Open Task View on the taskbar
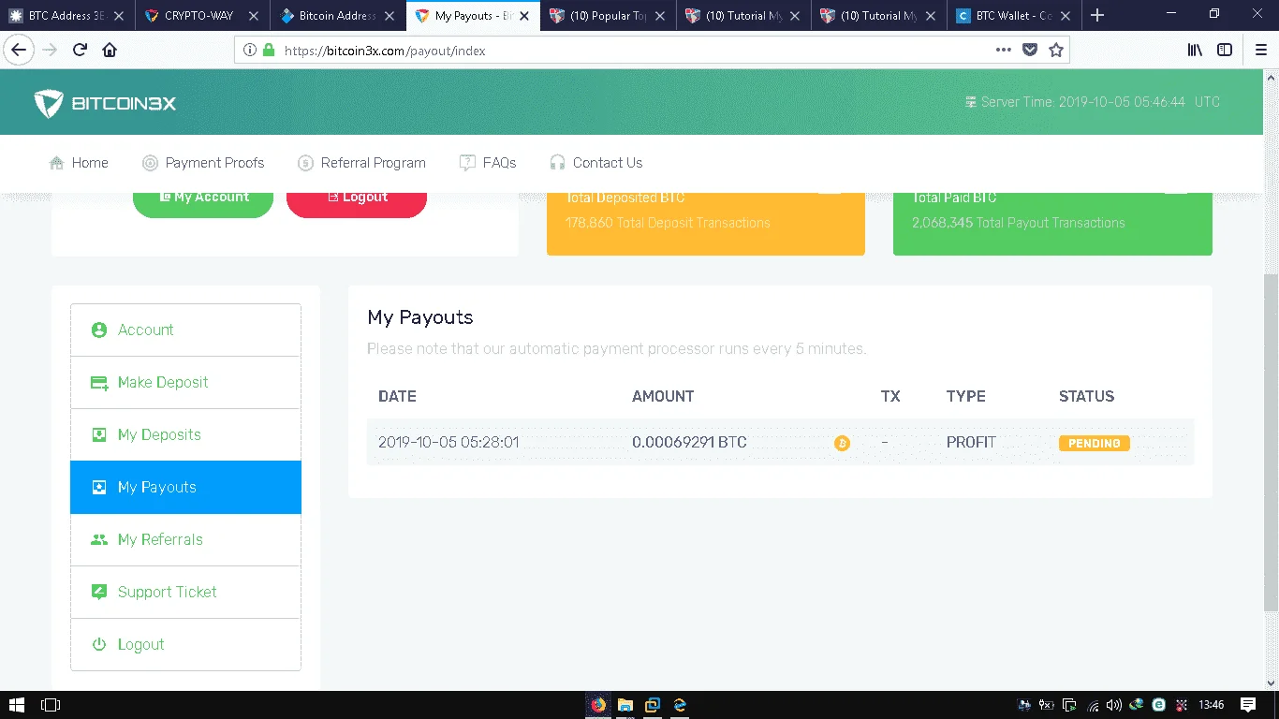Screen dimensions: 1279x719 pyautogui.click(x=51, y=705)
